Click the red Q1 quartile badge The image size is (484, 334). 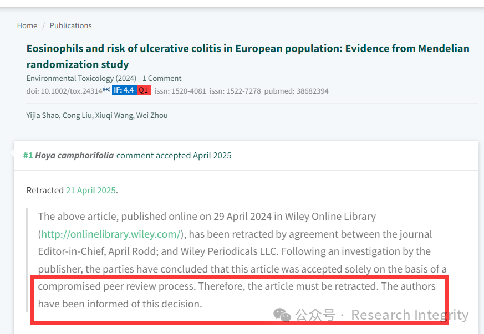(144, 90)
